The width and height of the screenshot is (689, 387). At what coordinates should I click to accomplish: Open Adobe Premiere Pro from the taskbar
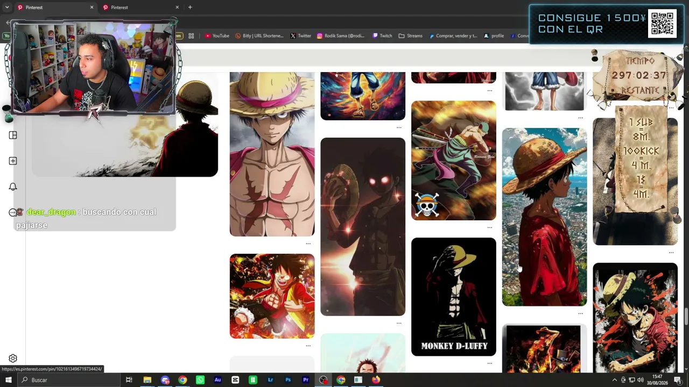pyautogui.click(x=306, y=380)
